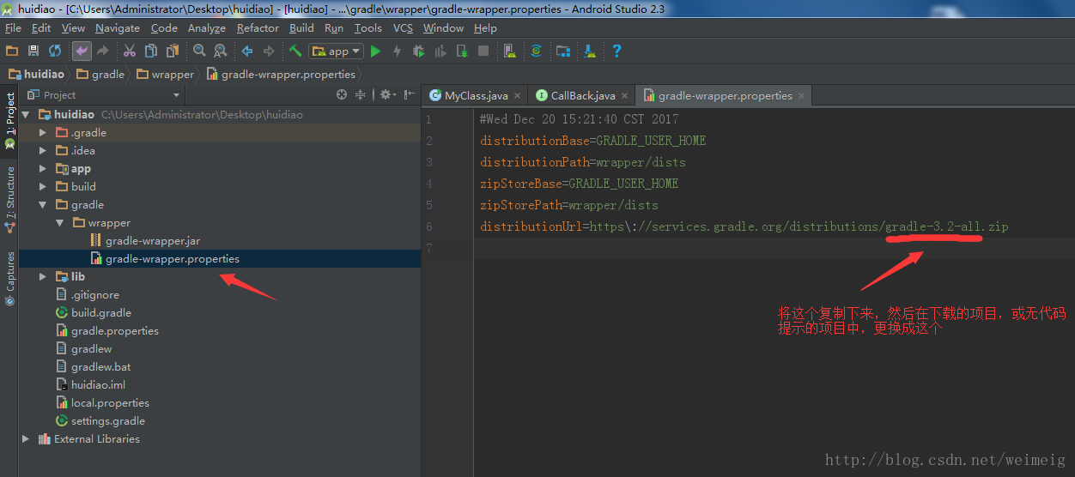
Task: Click Scroll from Source crosshair icon
Action: pyautogui.click(x=342, y=94)
